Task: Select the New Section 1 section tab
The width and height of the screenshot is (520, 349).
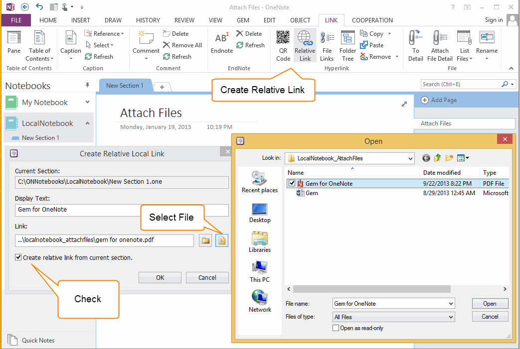Action: [125, 86]
